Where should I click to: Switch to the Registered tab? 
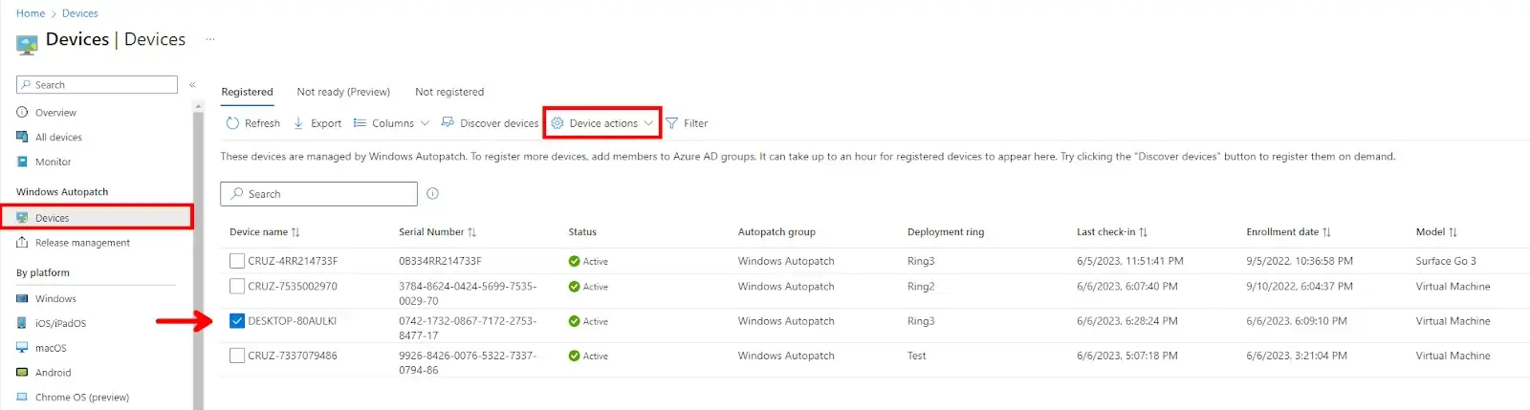pyautogui.click(x=247, y=92)
